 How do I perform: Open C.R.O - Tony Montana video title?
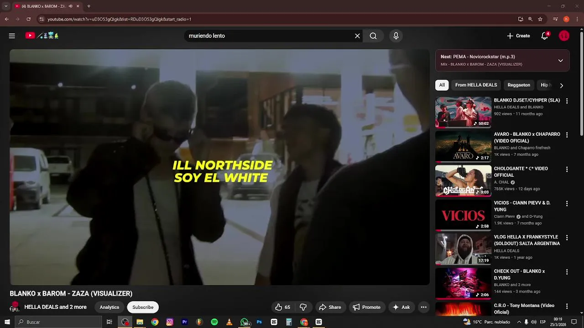point(524,308)
